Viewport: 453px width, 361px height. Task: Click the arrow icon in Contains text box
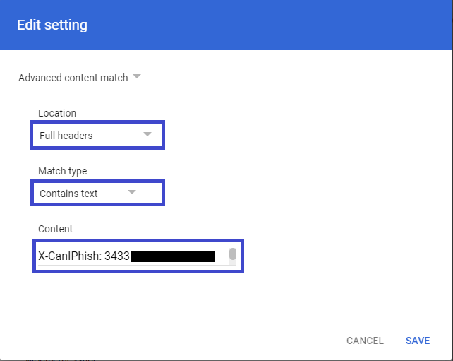pos(132,192)
